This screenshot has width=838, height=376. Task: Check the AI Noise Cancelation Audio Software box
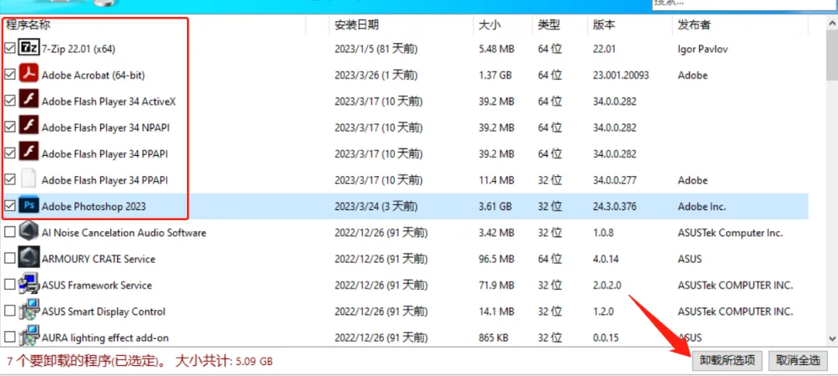pyautogui.click(x=9, y=233)
